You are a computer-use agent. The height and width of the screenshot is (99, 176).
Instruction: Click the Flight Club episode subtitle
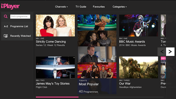[42, 87]
